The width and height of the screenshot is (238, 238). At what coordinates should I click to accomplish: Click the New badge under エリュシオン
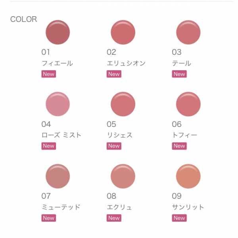pos(114,74)
